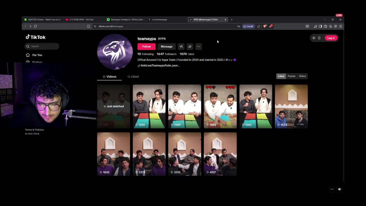This screenshot has height=206, width=366.
Task: Open the three-dots menu at bottom right
Action: point(332,189)
